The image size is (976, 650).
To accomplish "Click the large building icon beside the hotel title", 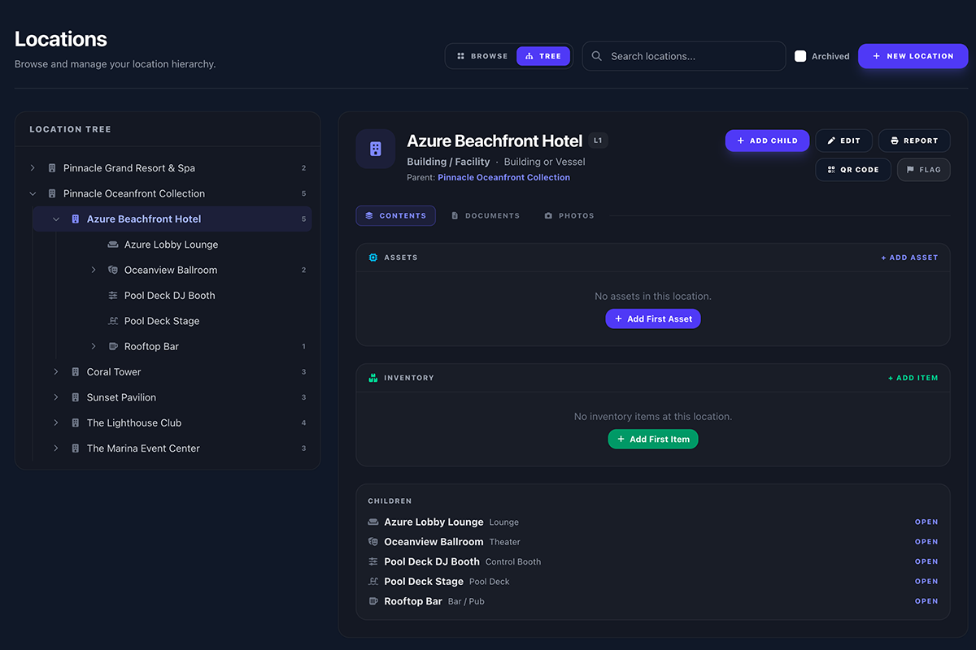I will 376,149.
